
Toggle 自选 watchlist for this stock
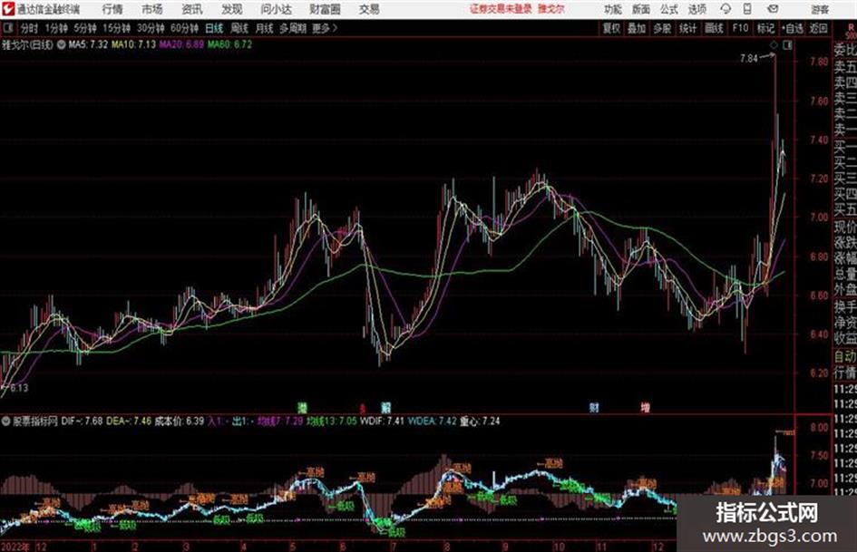point(792,28)
